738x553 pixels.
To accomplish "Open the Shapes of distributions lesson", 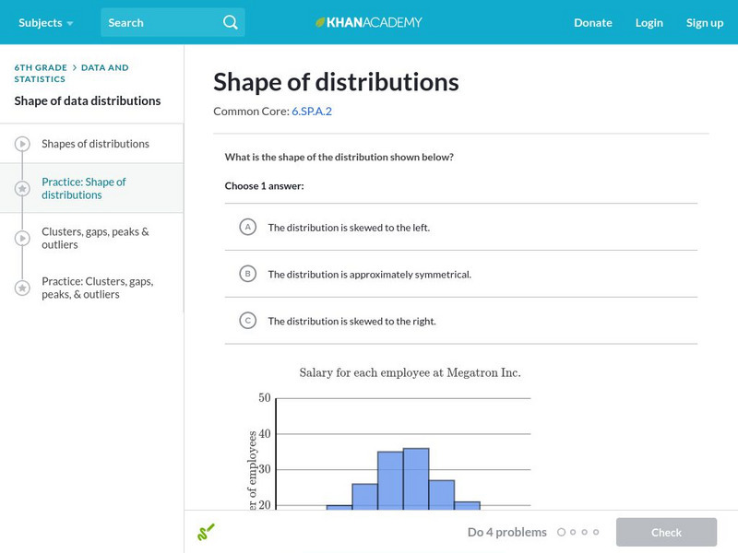I will (96, 143).
